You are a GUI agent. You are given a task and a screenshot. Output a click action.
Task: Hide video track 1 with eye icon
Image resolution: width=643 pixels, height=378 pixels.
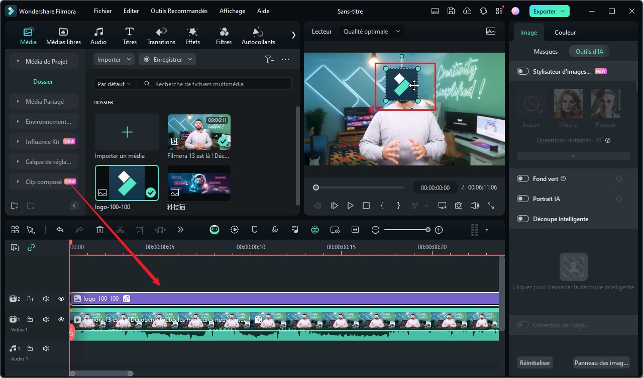(x=61, y=319)
